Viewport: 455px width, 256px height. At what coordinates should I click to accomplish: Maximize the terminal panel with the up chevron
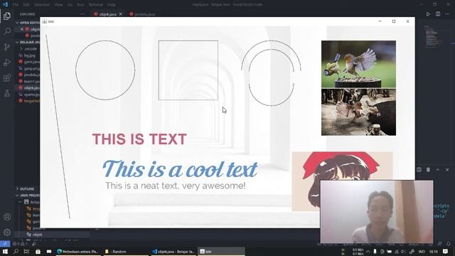pos(438,169)
